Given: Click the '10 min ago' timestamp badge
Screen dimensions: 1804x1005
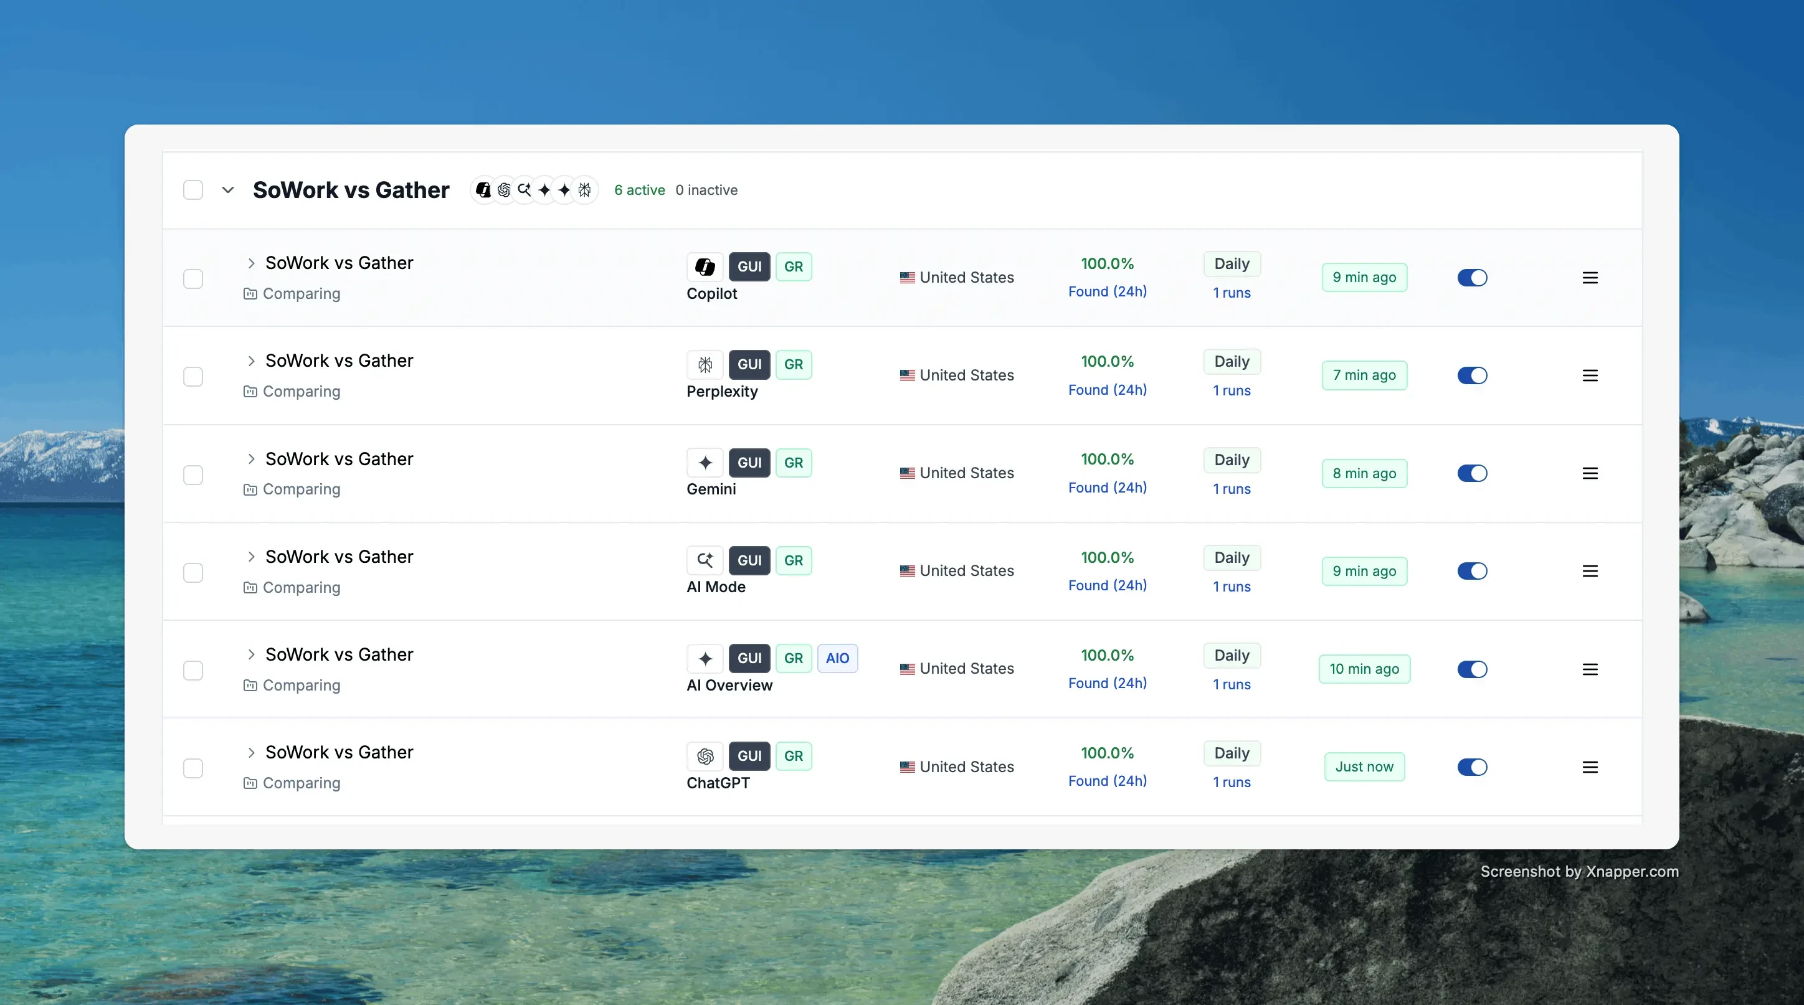Looking at the screenshot, I should tap(1364, 669).
